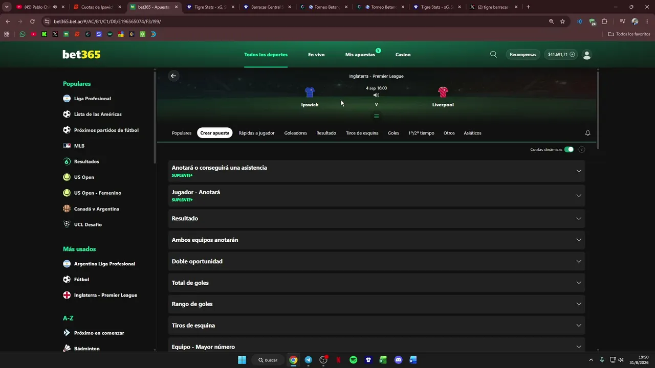
Task: Switch to the Tiros de esquina tab
Action: (362, 133)
